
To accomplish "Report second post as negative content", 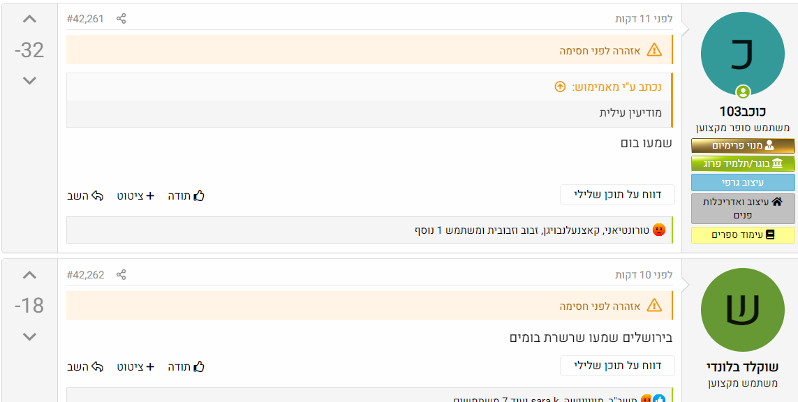I will click(617, 366).
